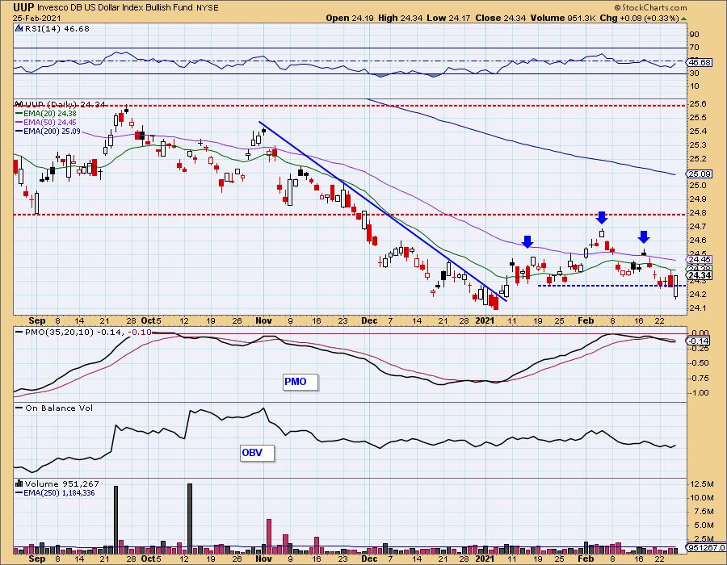Image resolution: width=727 pixels, height=565 pixels.
Task: Click the 24.45 price tag on right axis
Action: [x=700, y=260]
